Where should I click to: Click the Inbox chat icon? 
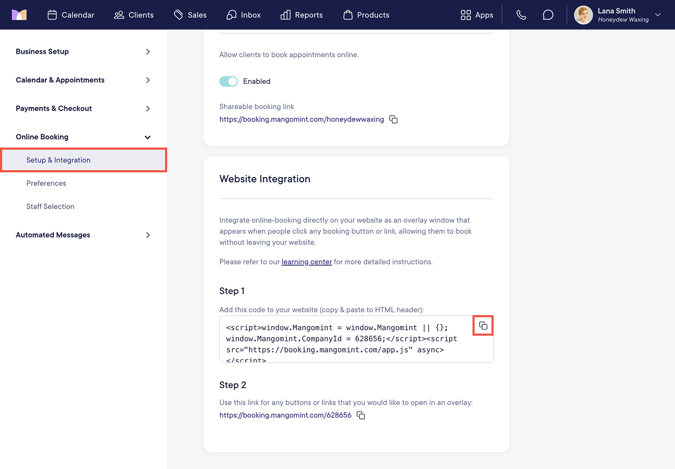(232, 15)
